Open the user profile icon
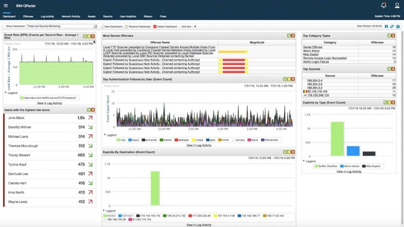The height and width of the screenshot is (227, 404). pos(397,6)
